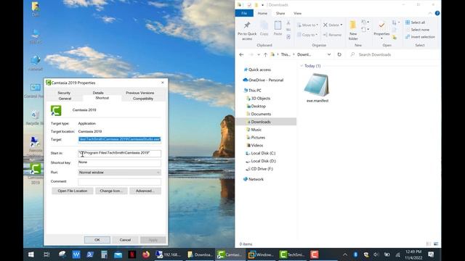Open the General tab in Properties dialog
465x261 pixels.
coord(65,99)
